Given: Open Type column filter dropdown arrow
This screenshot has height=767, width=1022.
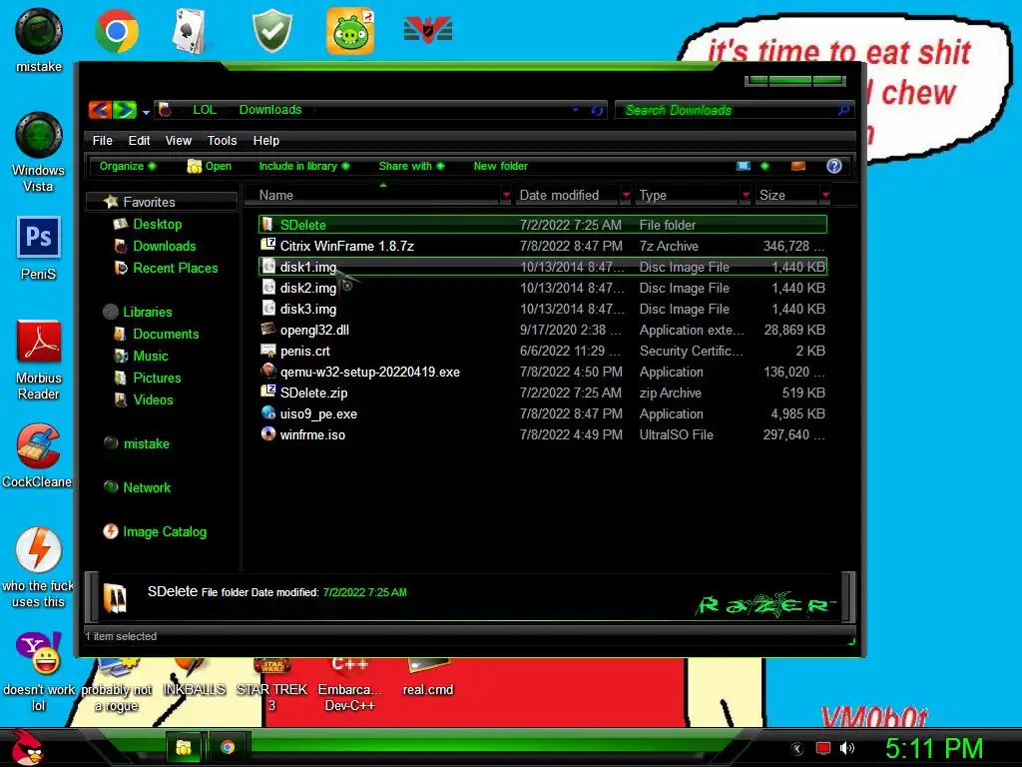Looking at the screenshot, I should 746,195.
